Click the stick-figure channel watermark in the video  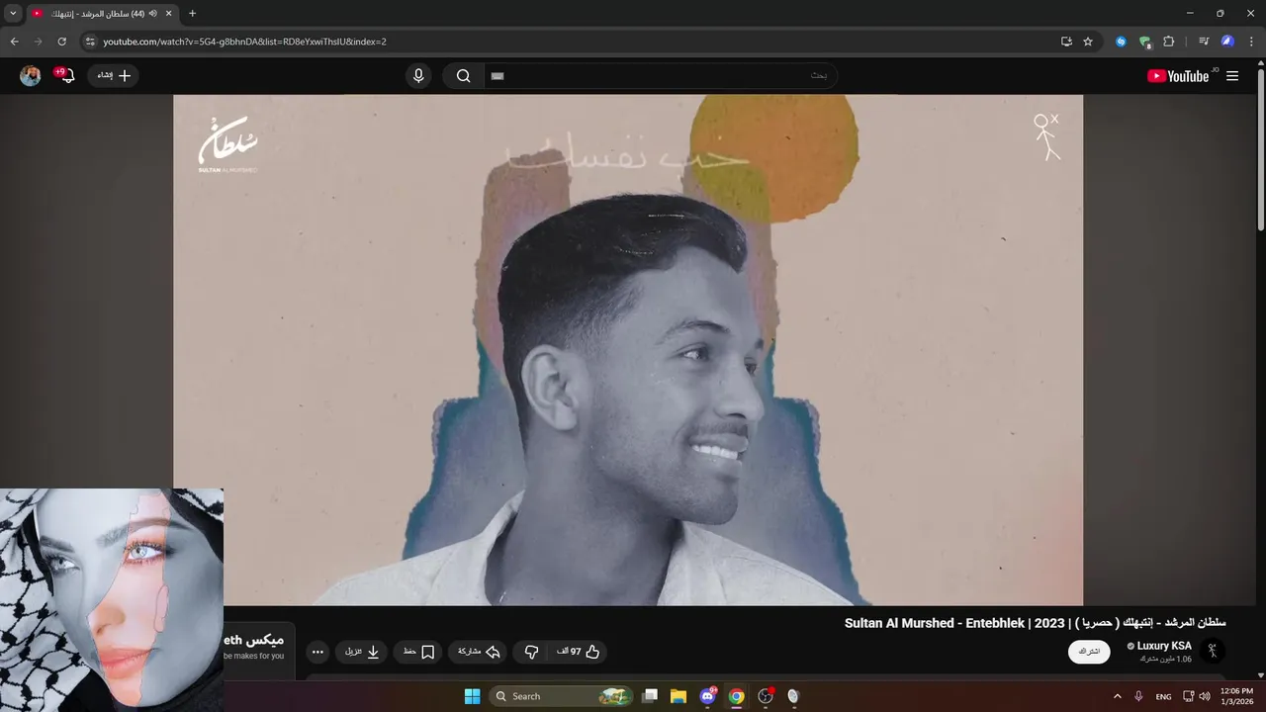(1046, 137)
